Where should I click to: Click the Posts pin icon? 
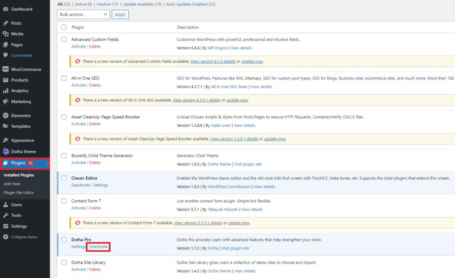(5, 23)
